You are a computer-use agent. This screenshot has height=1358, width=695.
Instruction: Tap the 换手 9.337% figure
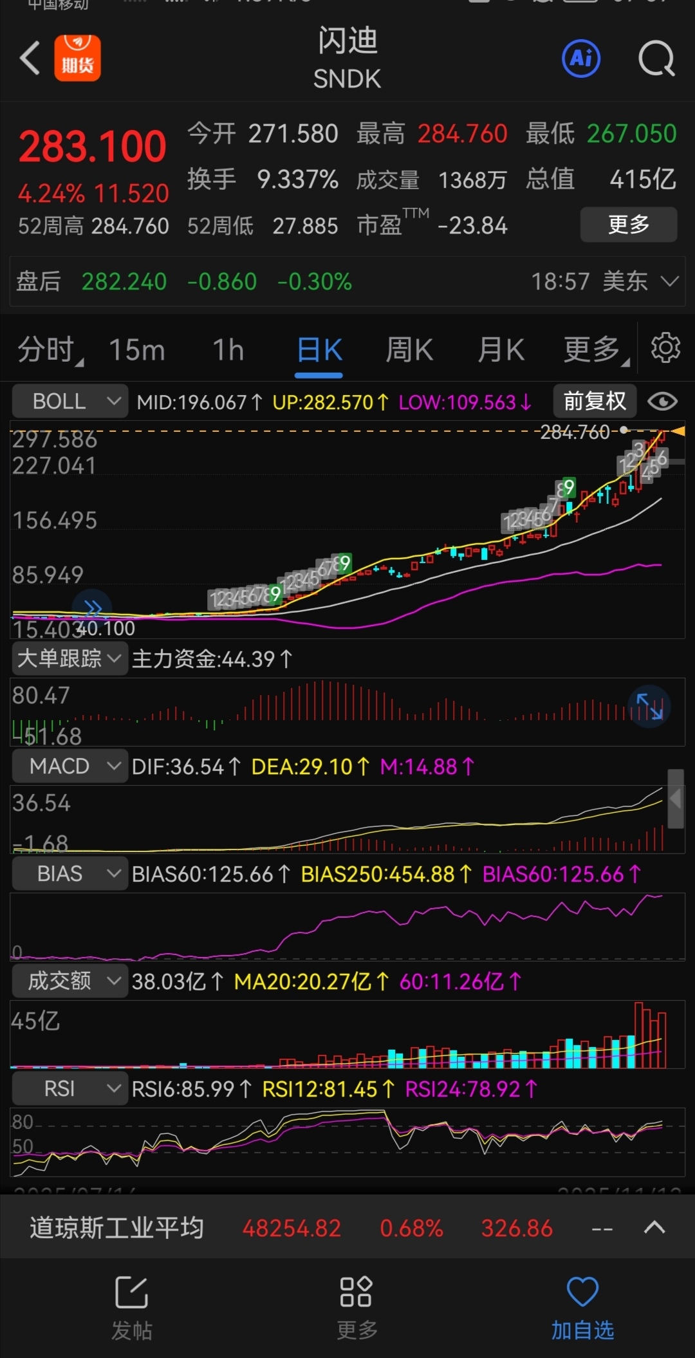263,179
